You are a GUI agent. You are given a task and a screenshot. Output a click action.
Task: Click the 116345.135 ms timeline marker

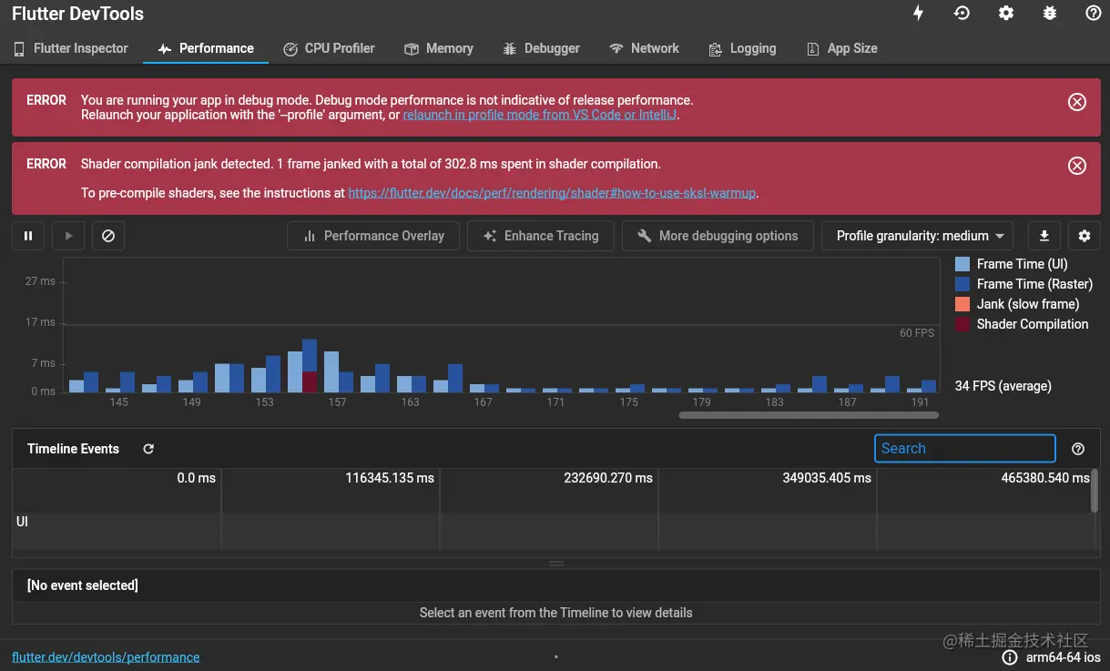390,477
